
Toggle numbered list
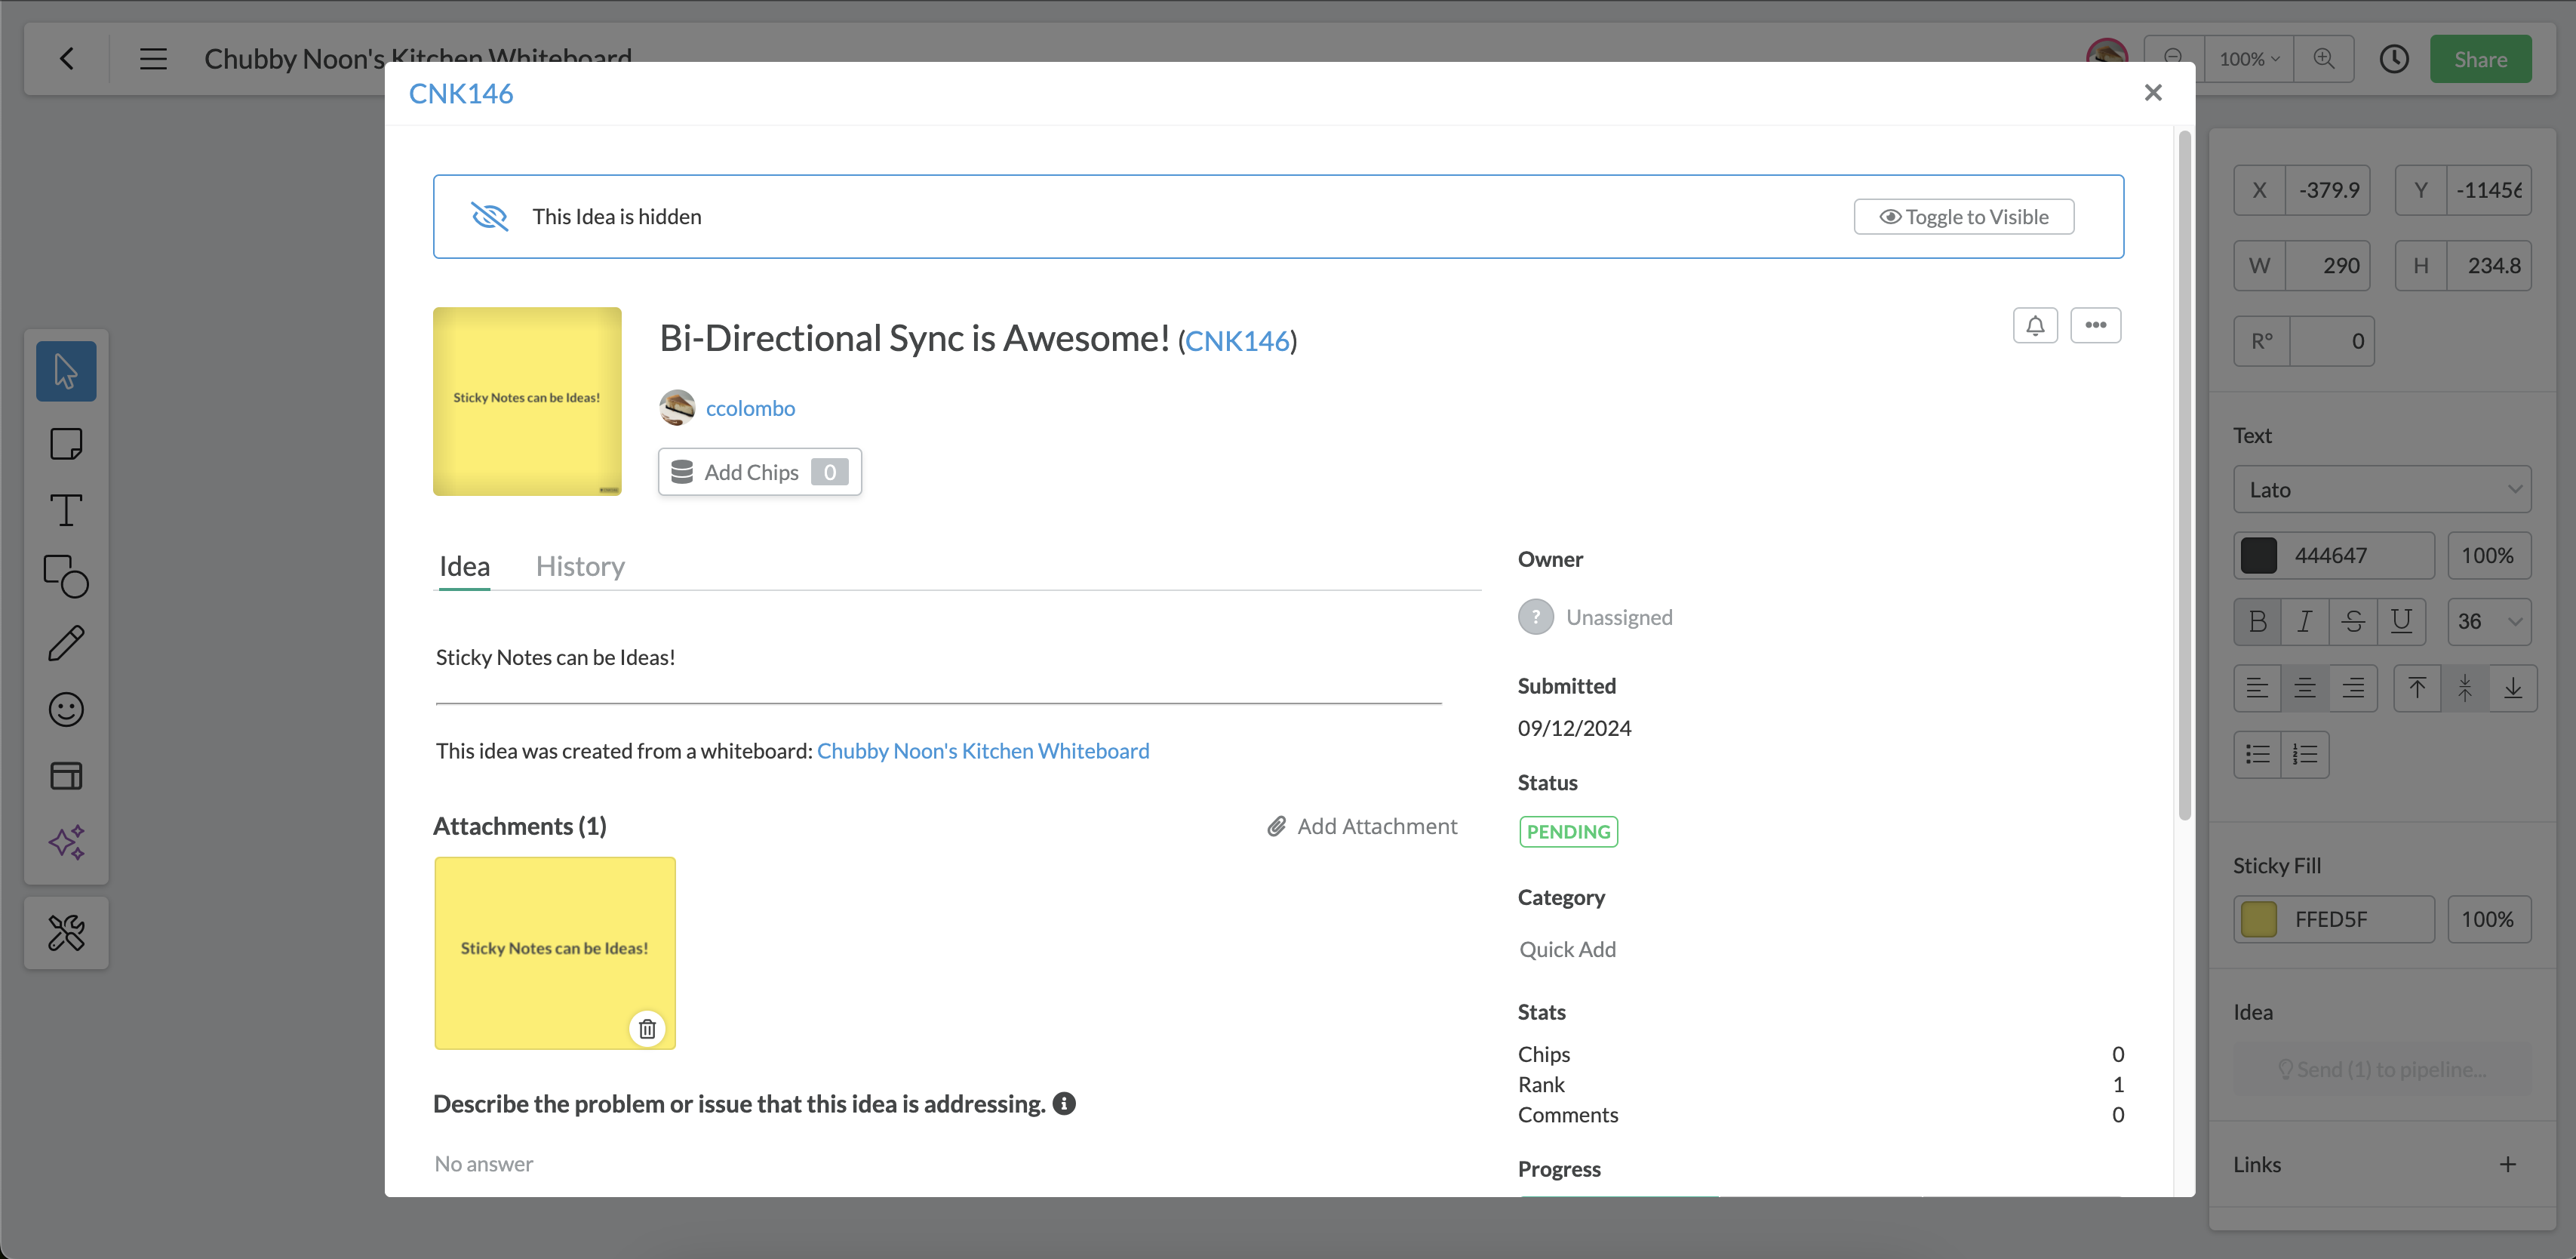tap(2305, 753)
